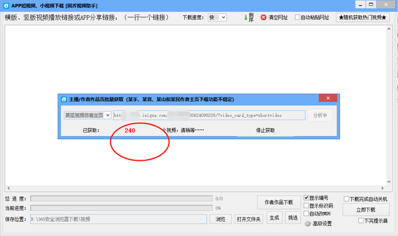Uncheck the 显示编号 checkbox

click(x=307, y=197)
